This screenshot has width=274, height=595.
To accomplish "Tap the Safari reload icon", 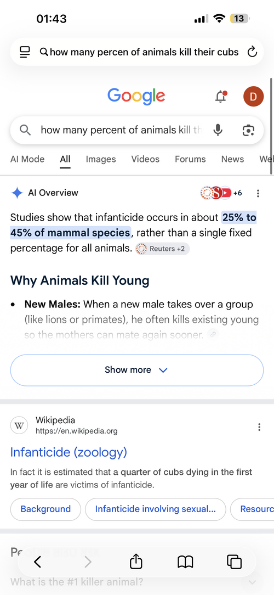I will point(252,52).
